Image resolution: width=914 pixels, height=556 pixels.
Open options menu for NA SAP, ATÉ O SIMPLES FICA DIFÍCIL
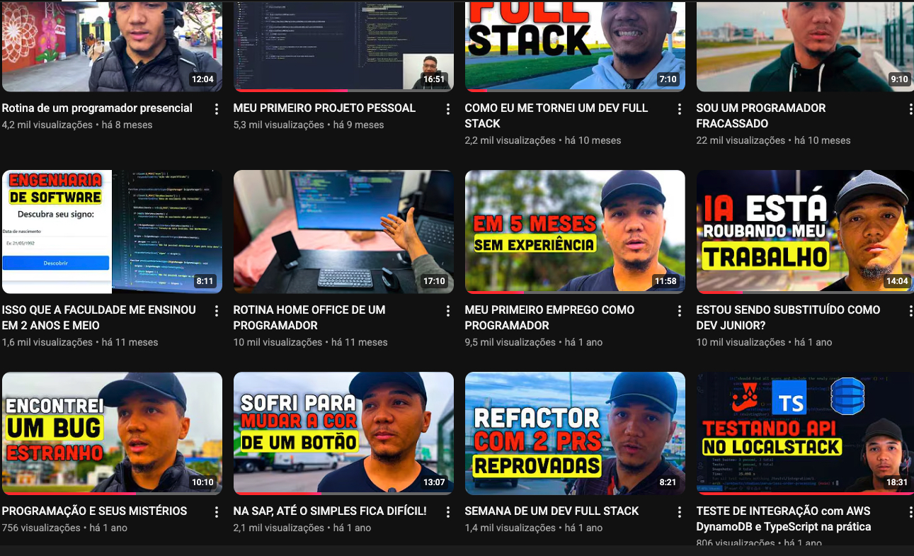pyautogui.click(x=448, y=512)
